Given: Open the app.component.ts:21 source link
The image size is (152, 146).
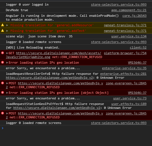Looking at the screenshot, I should click(129, 10).
